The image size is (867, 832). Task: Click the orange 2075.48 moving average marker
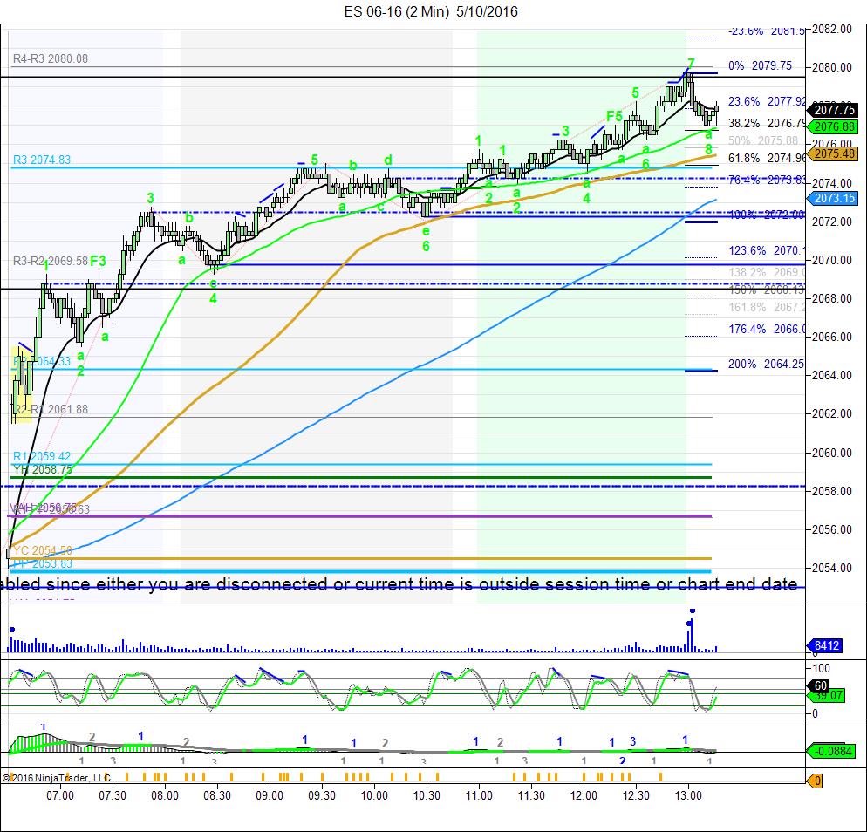(833, 153)
